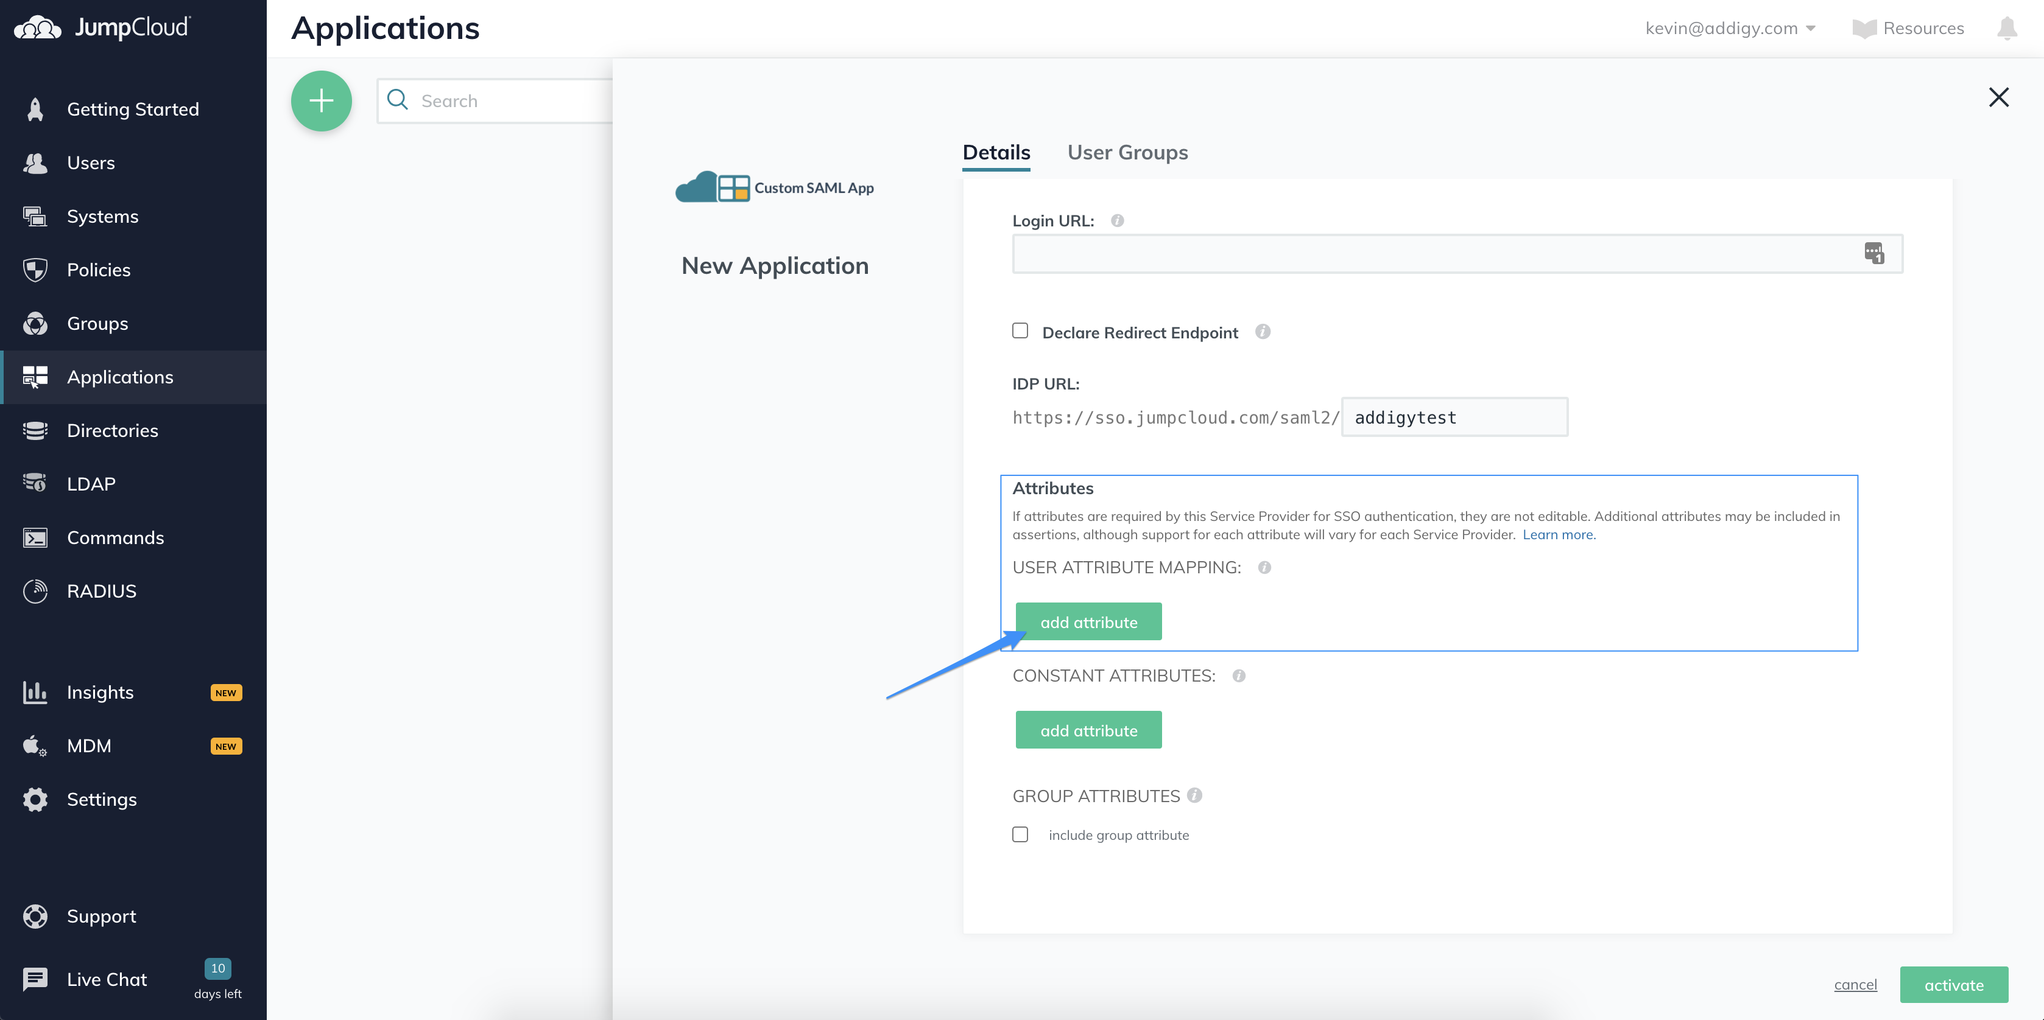Click the Policies shield icon
Image resolution: width=2044 pixels, height=1020 pixels.
[x=35, y=270]
